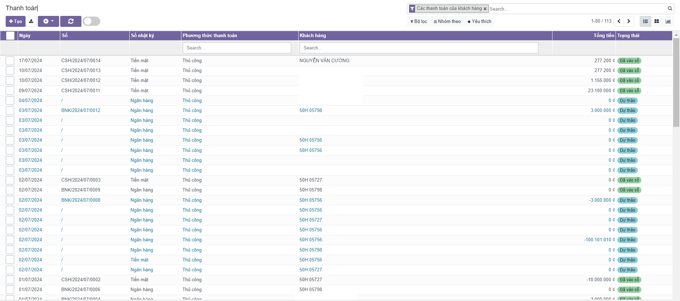The image size is (680, 301).
Task: Switch to graph view
Action: 668,21
